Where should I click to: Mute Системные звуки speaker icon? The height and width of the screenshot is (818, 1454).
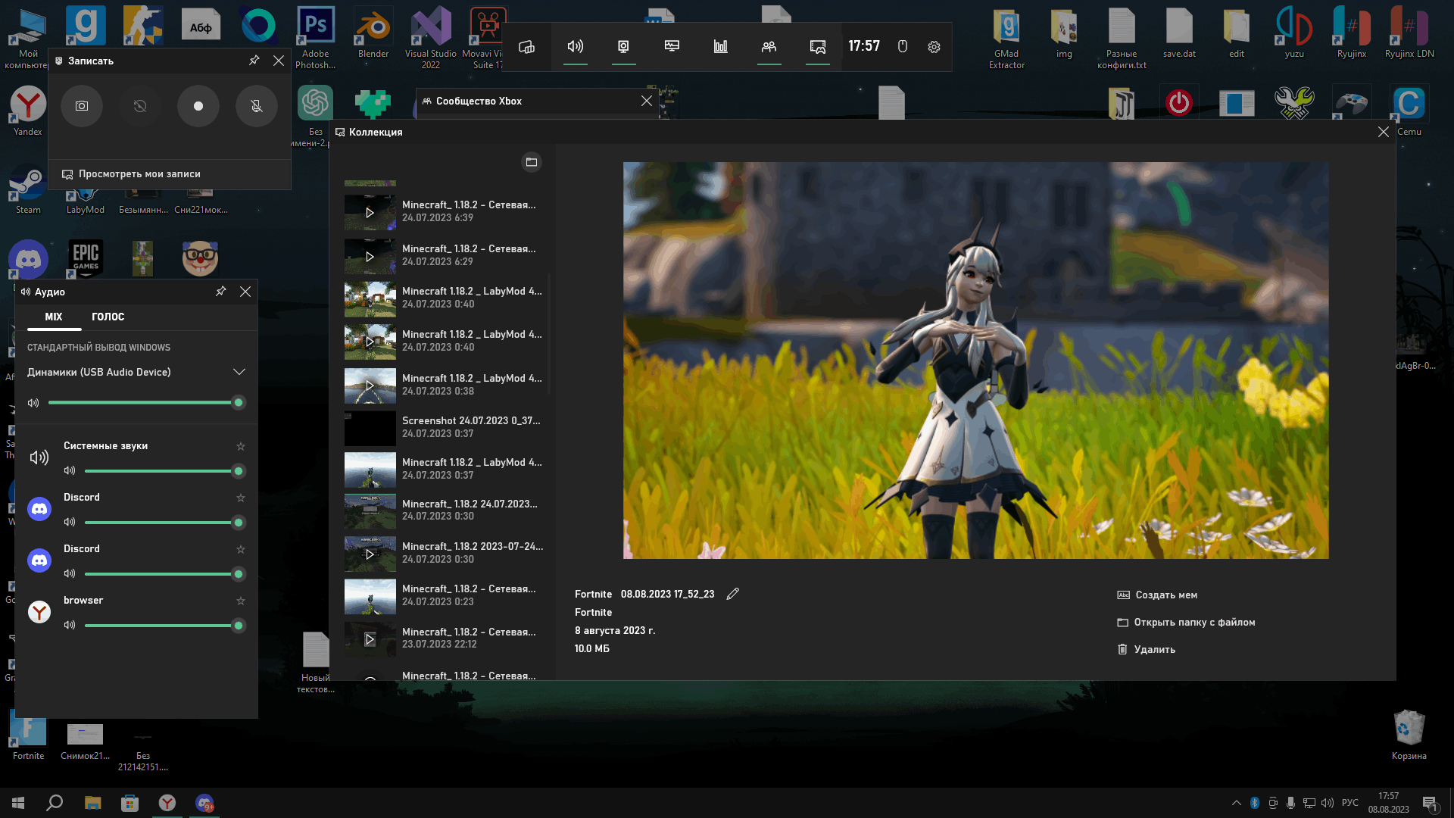click(x=70, y=471)
